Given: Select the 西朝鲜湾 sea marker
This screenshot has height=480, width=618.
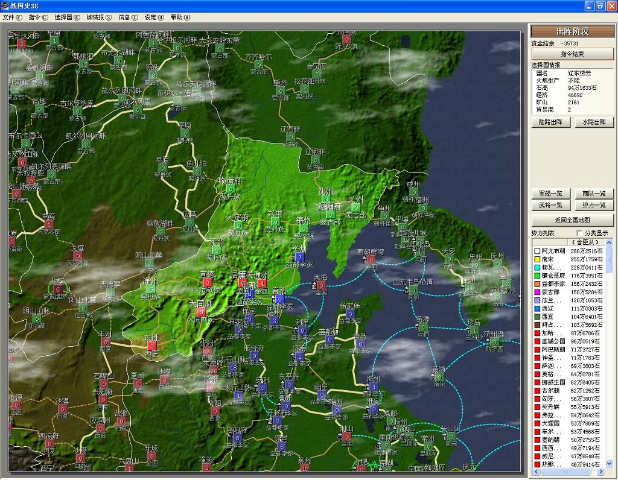Looking at the screenshot, I should tap(370, 260).
